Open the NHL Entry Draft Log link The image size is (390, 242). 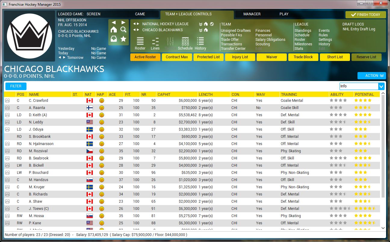[359, 29]
